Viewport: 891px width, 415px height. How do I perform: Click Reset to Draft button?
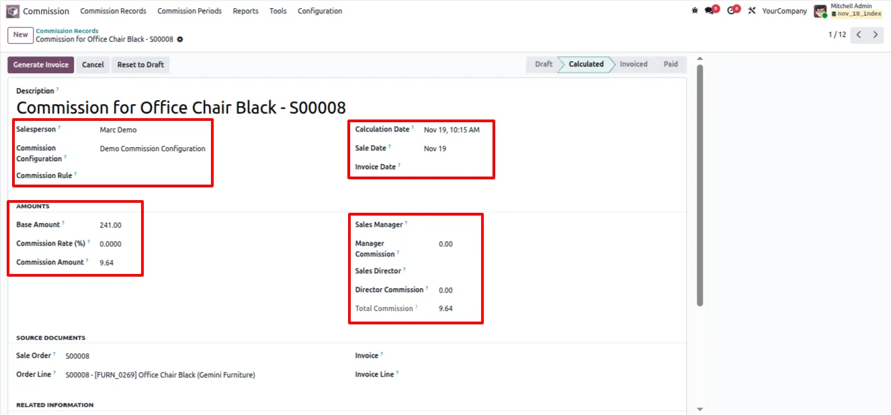coord(140,64)
